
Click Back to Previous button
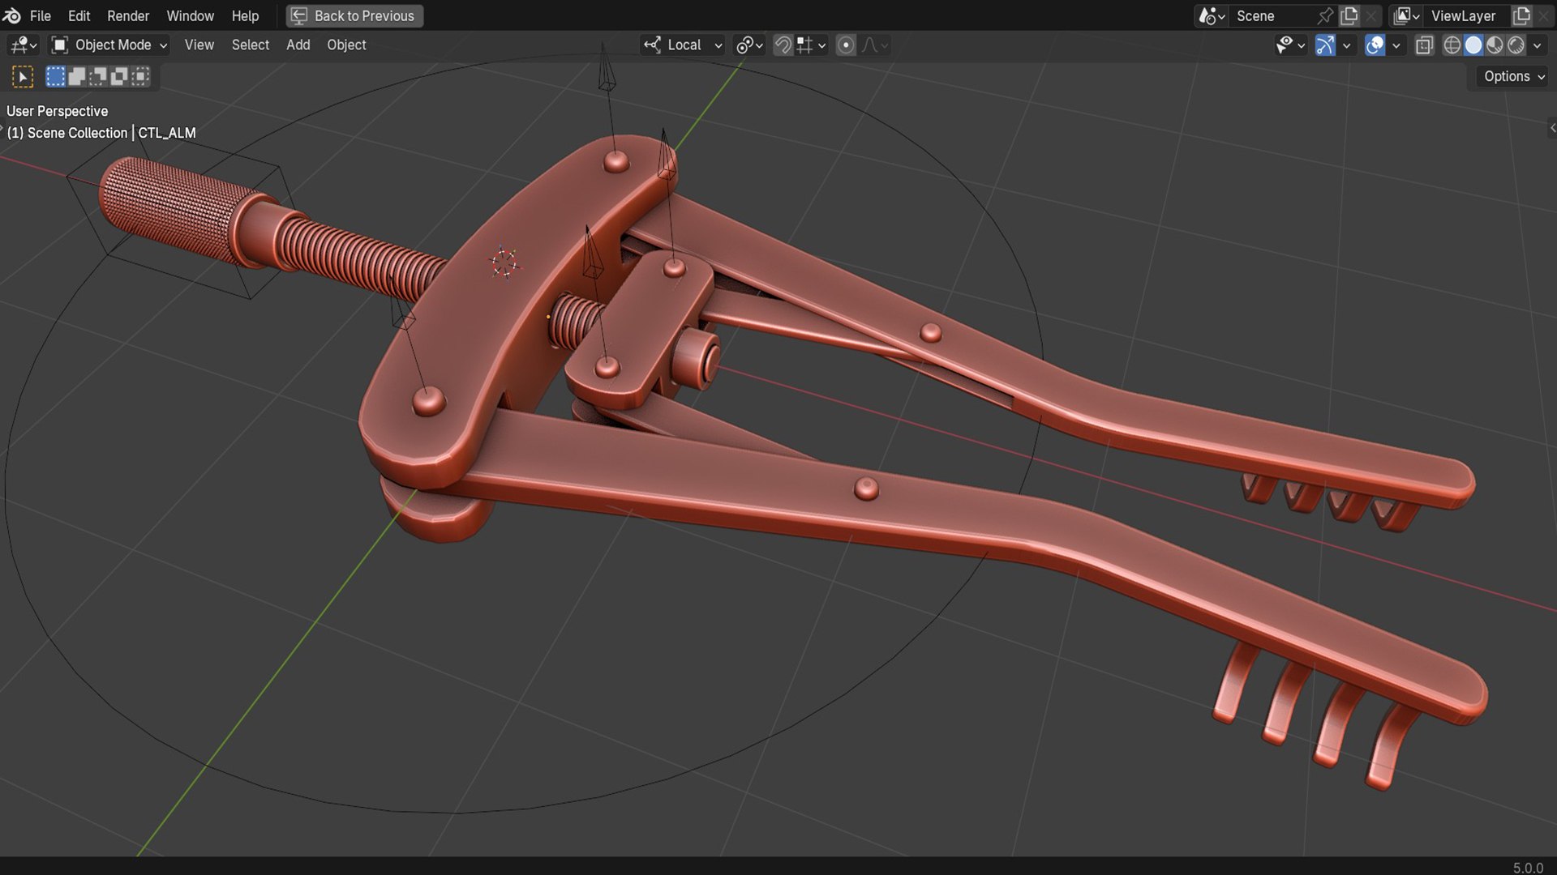[354, 15]
